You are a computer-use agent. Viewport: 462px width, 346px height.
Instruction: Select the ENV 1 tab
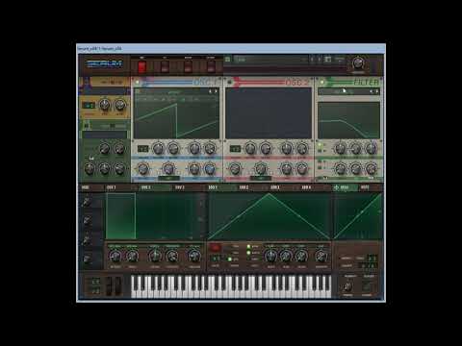pyautogui.click(x=112, y=187)
